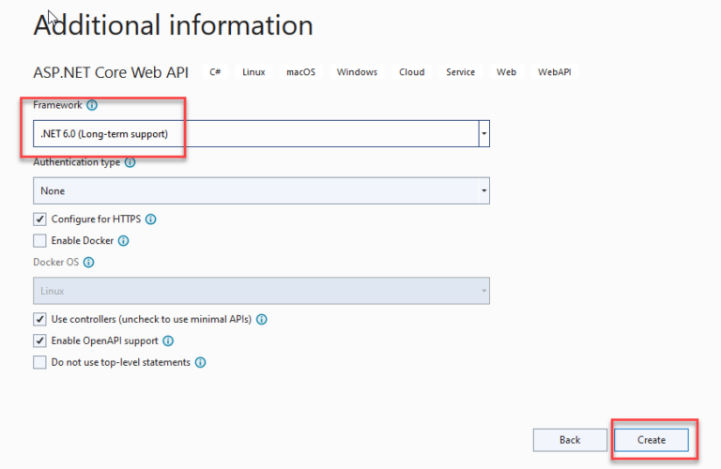Image resolution: width=721 pixels, height=469 pixels.
Task: Click info icon next to Enable Docker
Action: coord(123,241)
